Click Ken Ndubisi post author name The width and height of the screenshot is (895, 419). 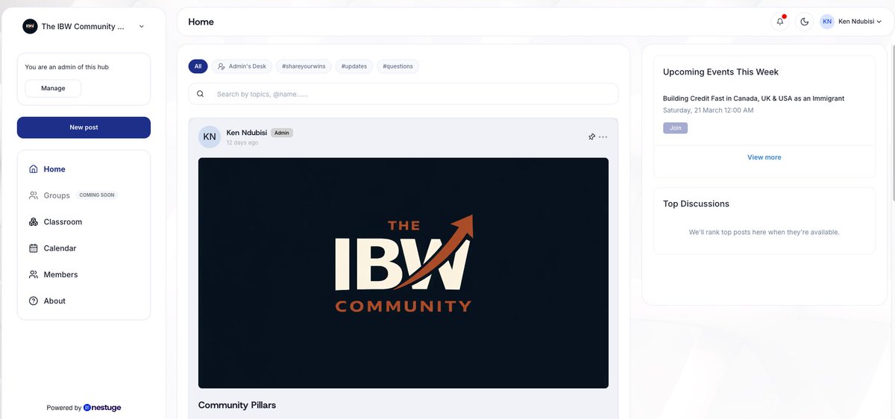(247, 133)
